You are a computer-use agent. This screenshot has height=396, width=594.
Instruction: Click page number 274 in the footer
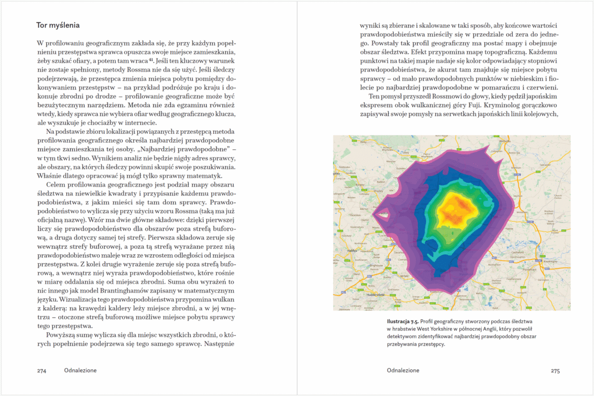[42, 370]
